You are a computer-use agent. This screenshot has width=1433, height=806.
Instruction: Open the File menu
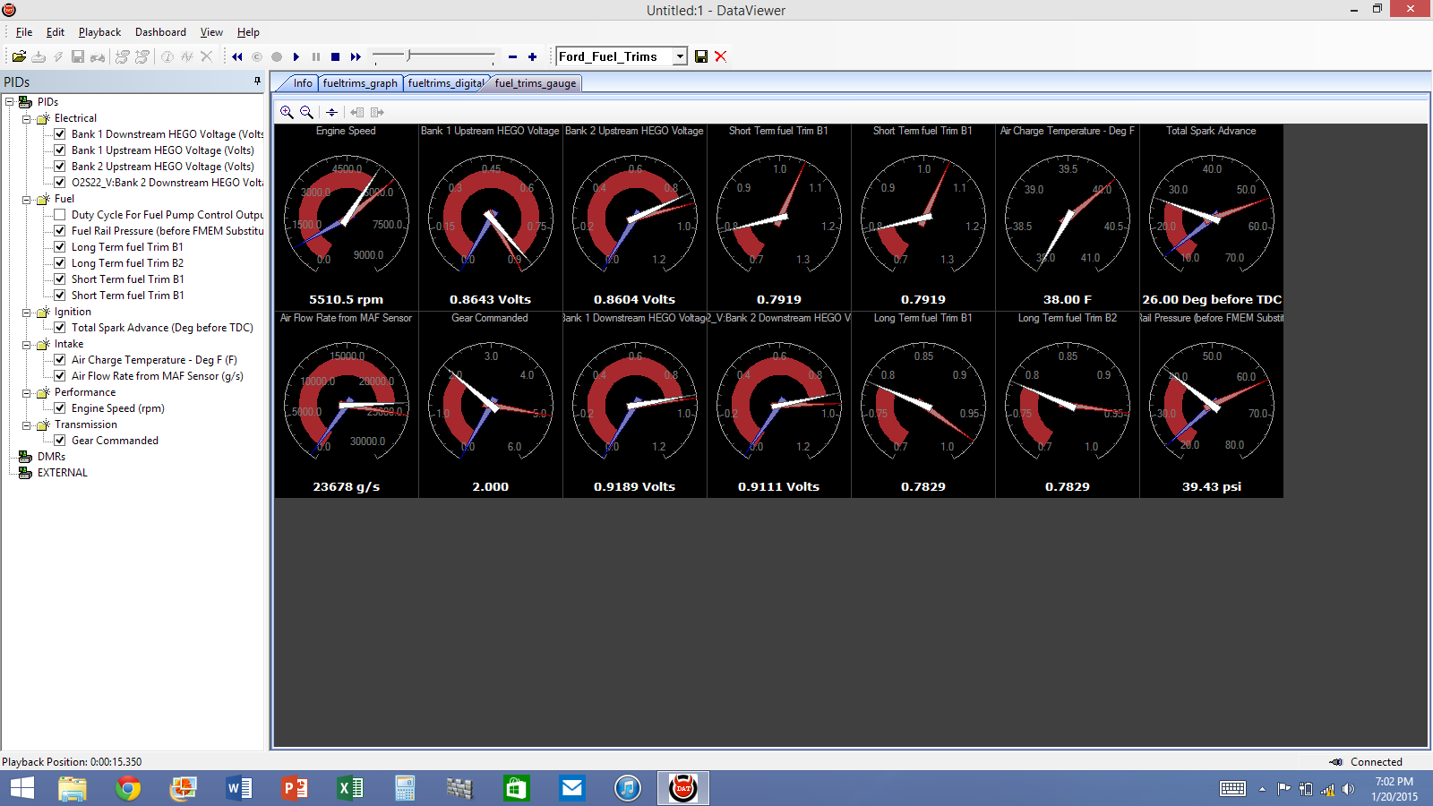[x=24, y=32]
